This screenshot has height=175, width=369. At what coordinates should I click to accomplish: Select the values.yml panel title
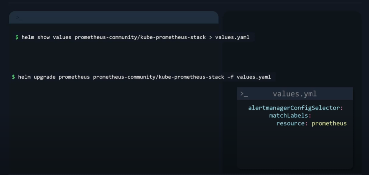coord(294,94)
